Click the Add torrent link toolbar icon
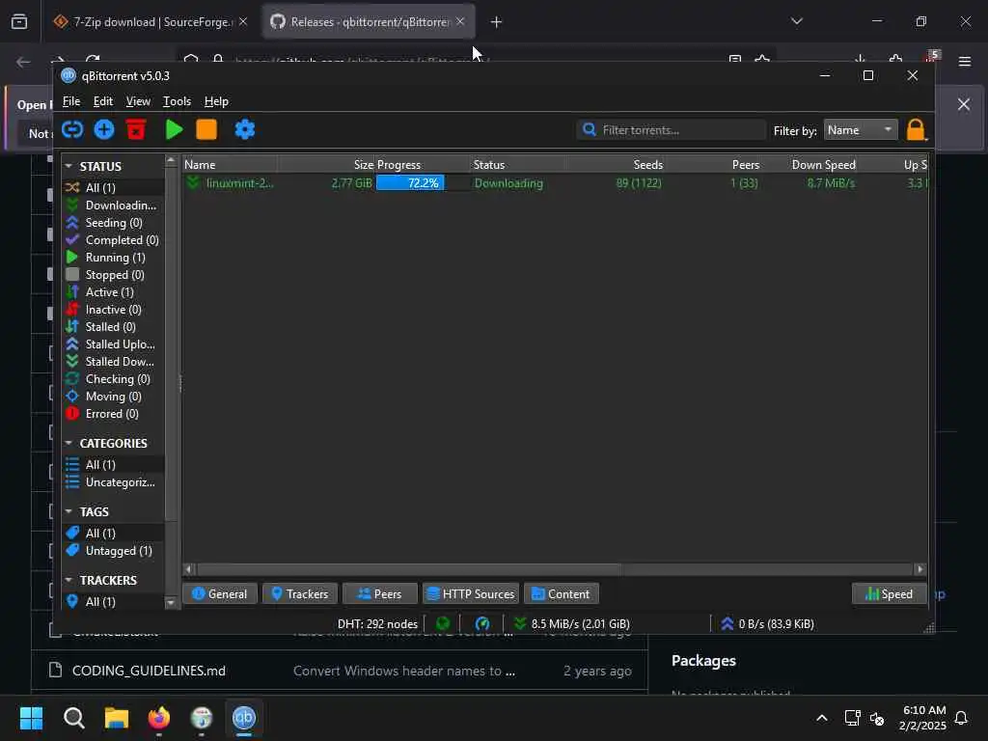 point(72,130)
